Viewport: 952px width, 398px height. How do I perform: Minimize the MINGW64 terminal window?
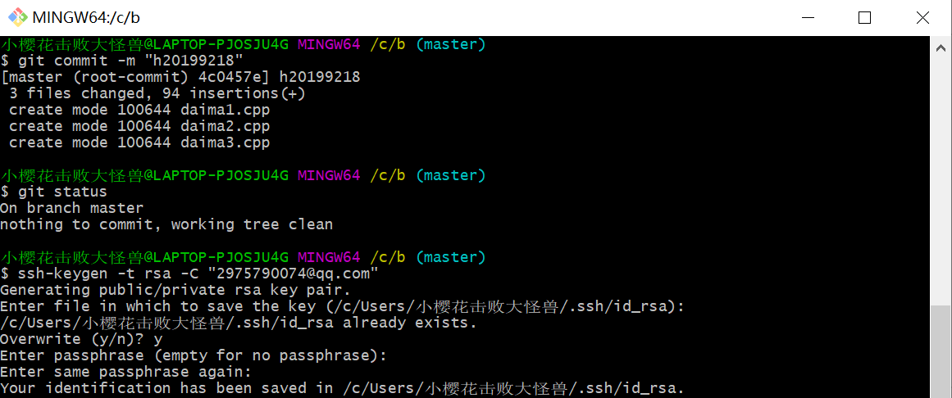808,17
